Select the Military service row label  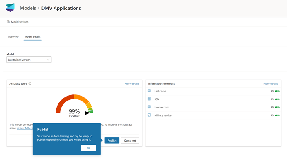pos(163,115)
